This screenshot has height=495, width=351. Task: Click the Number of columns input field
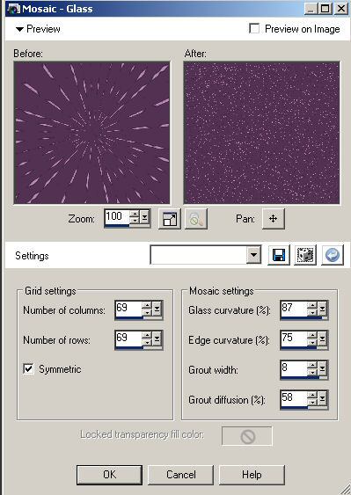tap(128, 309)
